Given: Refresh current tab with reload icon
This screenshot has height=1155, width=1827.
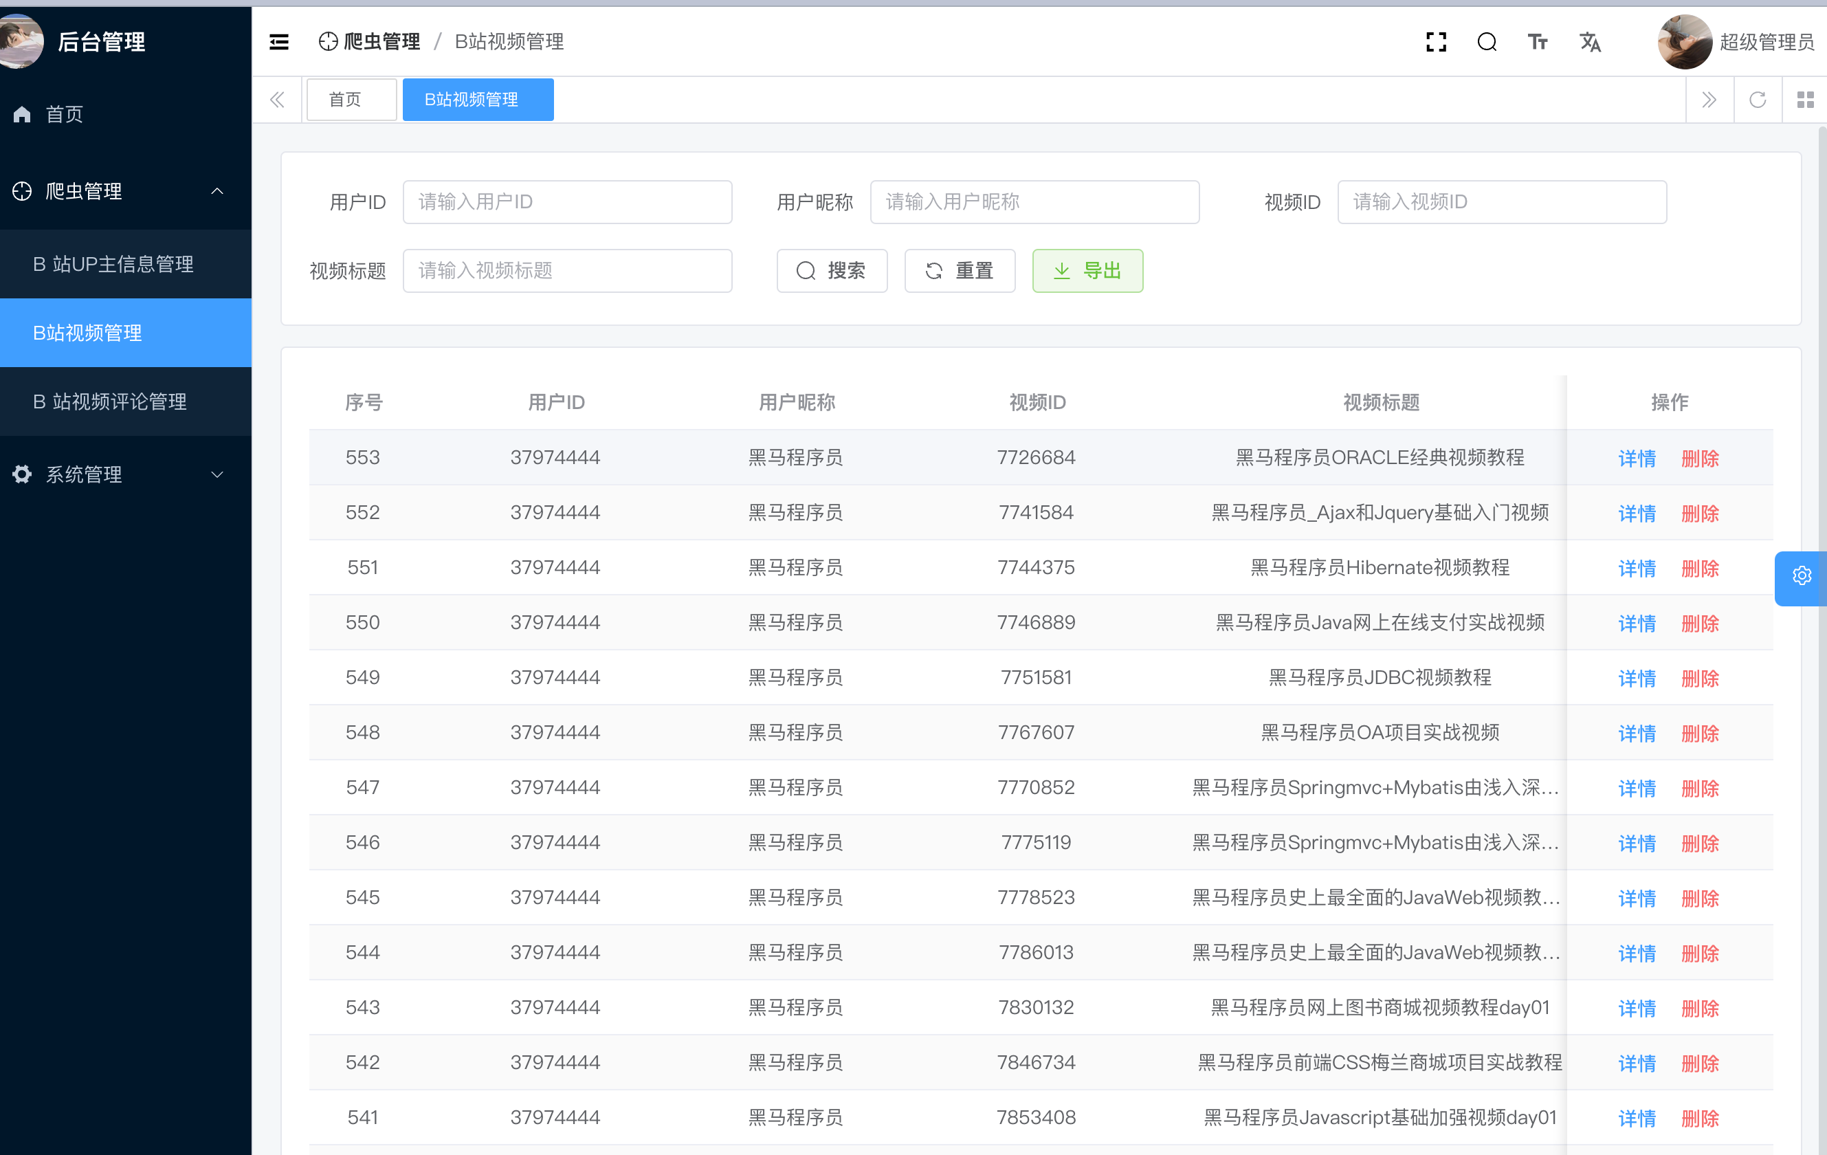Looking at the screenshot, I should pyautogui.click(x=1757, y=100).
